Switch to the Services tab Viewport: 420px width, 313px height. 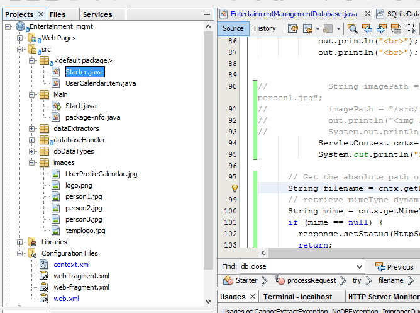point(97,14)
